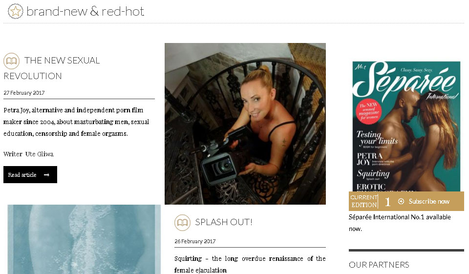Open the headline The New Sexual Revolution
This screenshot has height=274, width=469.
click(52, 68)
